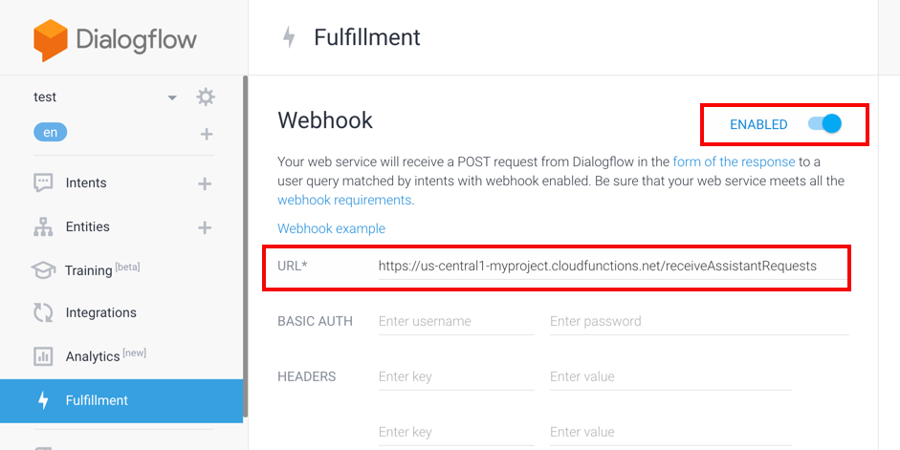Click the Basic Auth username field

point(456,322)
